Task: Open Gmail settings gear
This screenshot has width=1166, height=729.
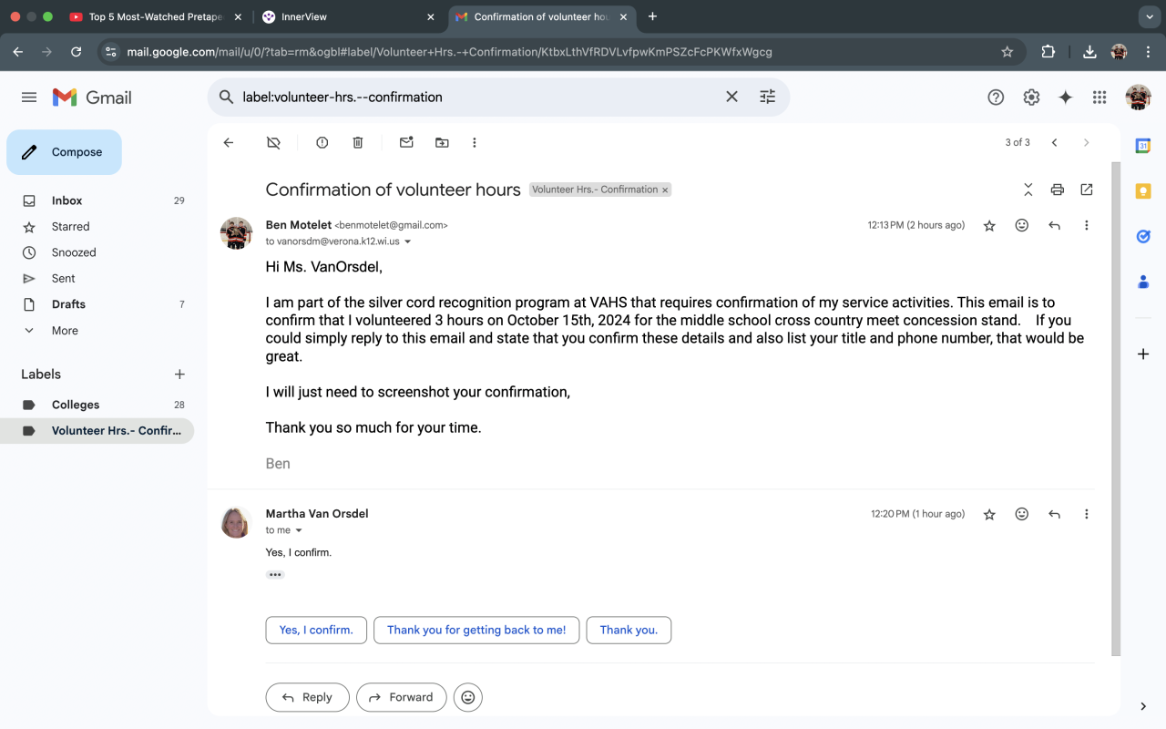Action: coord(1031,98)
